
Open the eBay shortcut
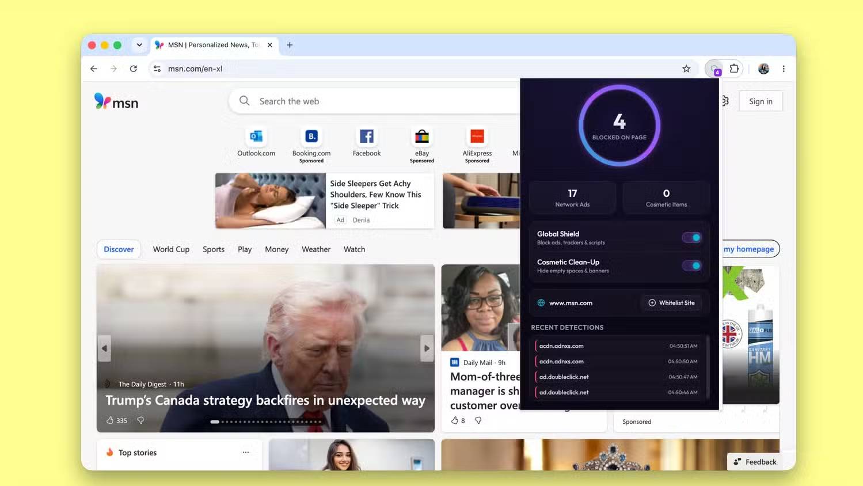[422, 145]
